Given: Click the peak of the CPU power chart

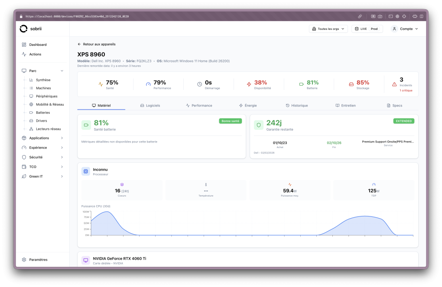Looking at the screenshot, I should pos(107,212).
